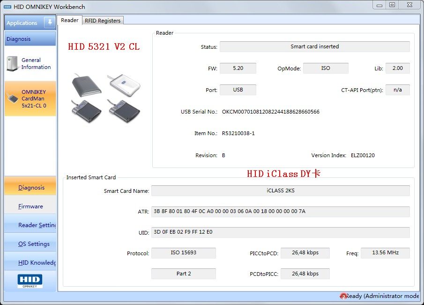Click the PICCtoPCD speed field
The image size is (424, 305).
(305, 253)
